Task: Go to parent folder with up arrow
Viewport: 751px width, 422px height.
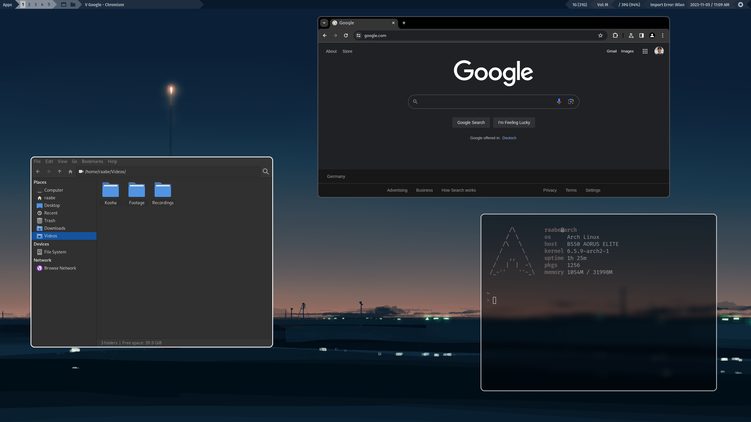Action: [60, 171]
